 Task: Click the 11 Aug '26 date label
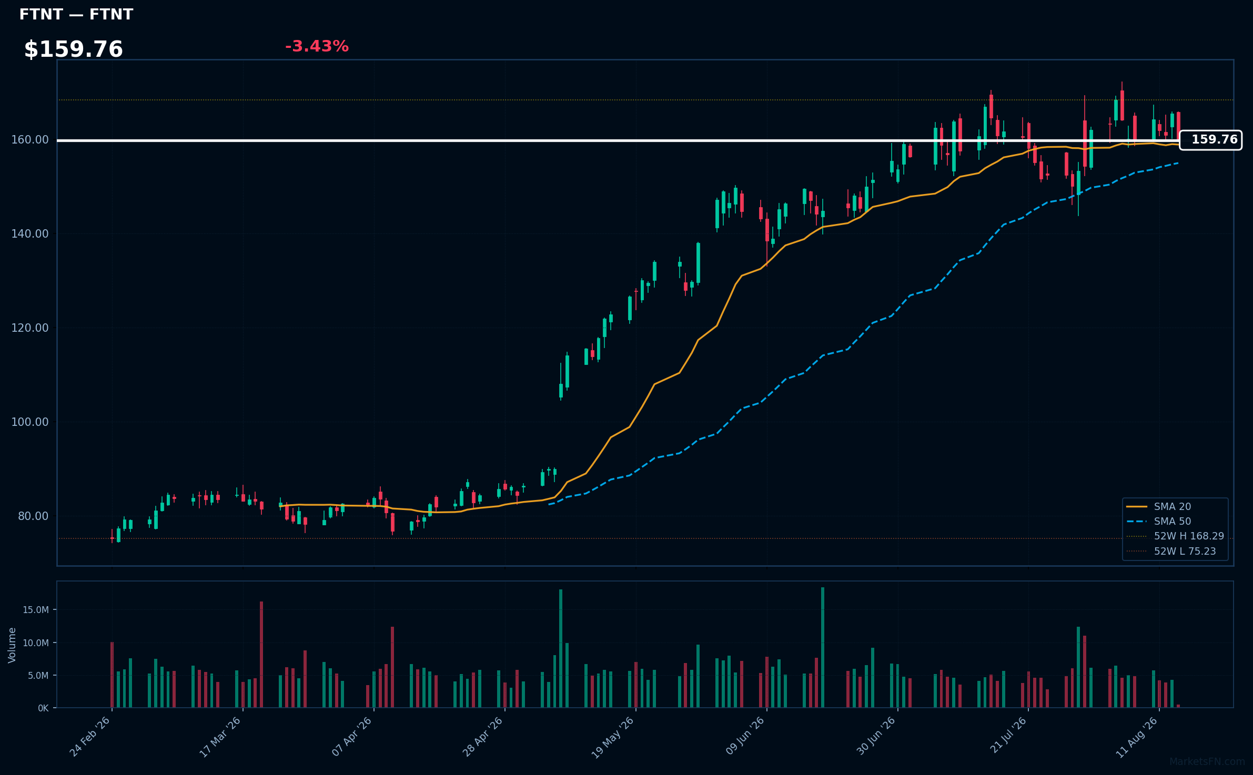coord(1137,737)
